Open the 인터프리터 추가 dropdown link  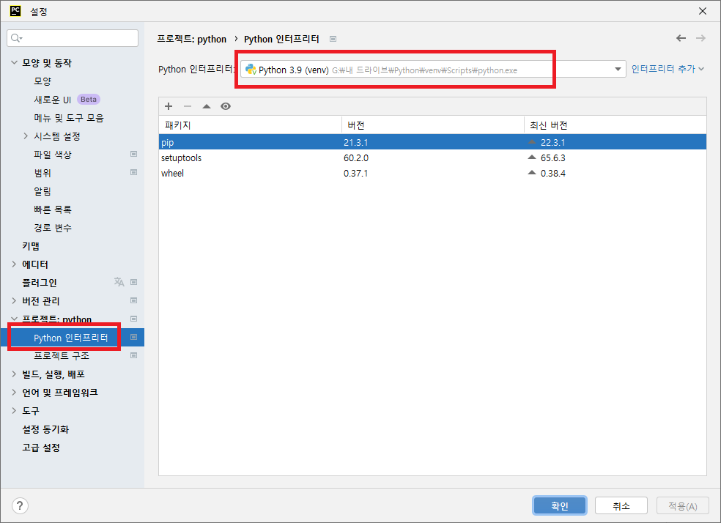pyautogui.click(x=668, y=69)
